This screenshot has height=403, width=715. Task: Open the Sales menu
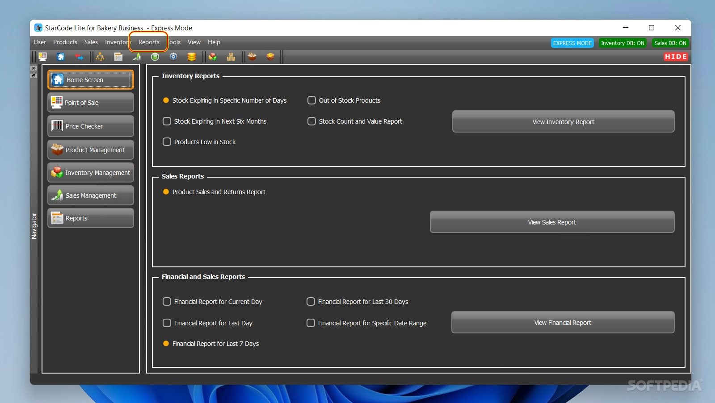[91, 42]
